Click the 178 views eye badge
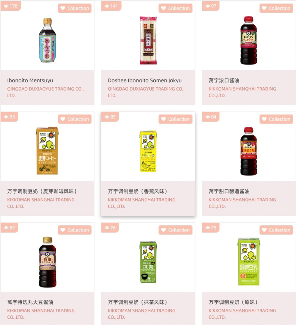This screenshot has height=325, width=296. (11, 6)
